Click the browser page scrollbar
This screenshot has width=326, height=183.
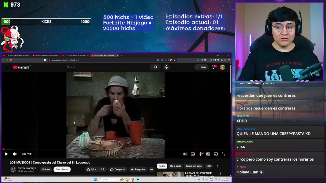[x=230, y=79]
